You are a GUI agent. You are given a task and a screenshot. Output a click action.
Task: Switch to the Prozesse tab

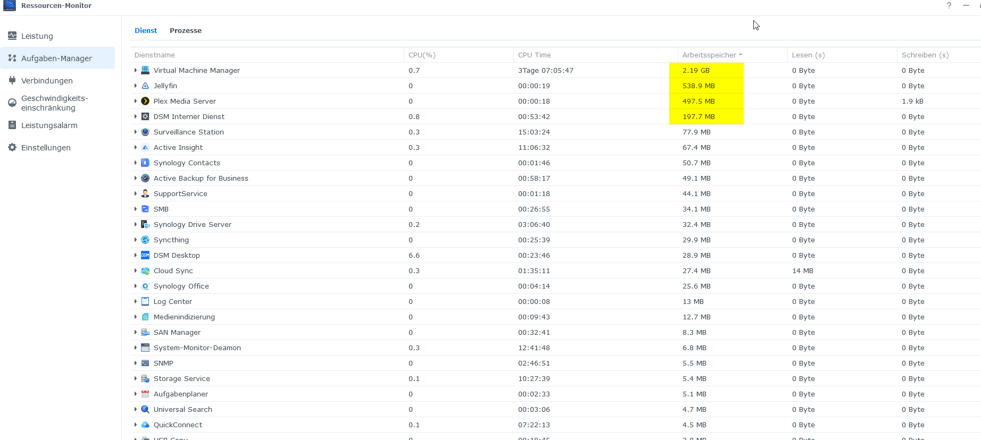(186, 30)
